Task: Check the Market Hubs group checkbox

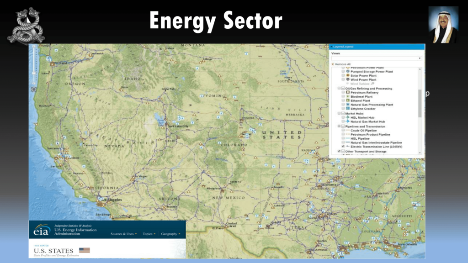Action: (x=339, y=113)
